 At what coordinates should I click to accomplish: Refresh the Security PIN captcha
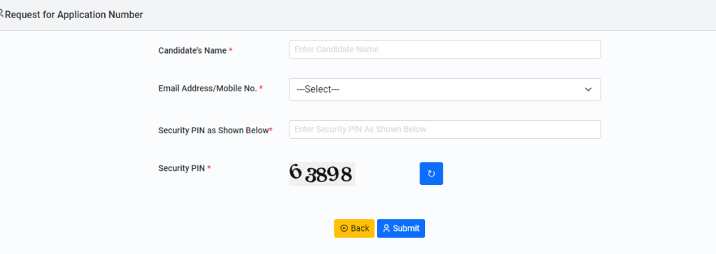(431, 174)
